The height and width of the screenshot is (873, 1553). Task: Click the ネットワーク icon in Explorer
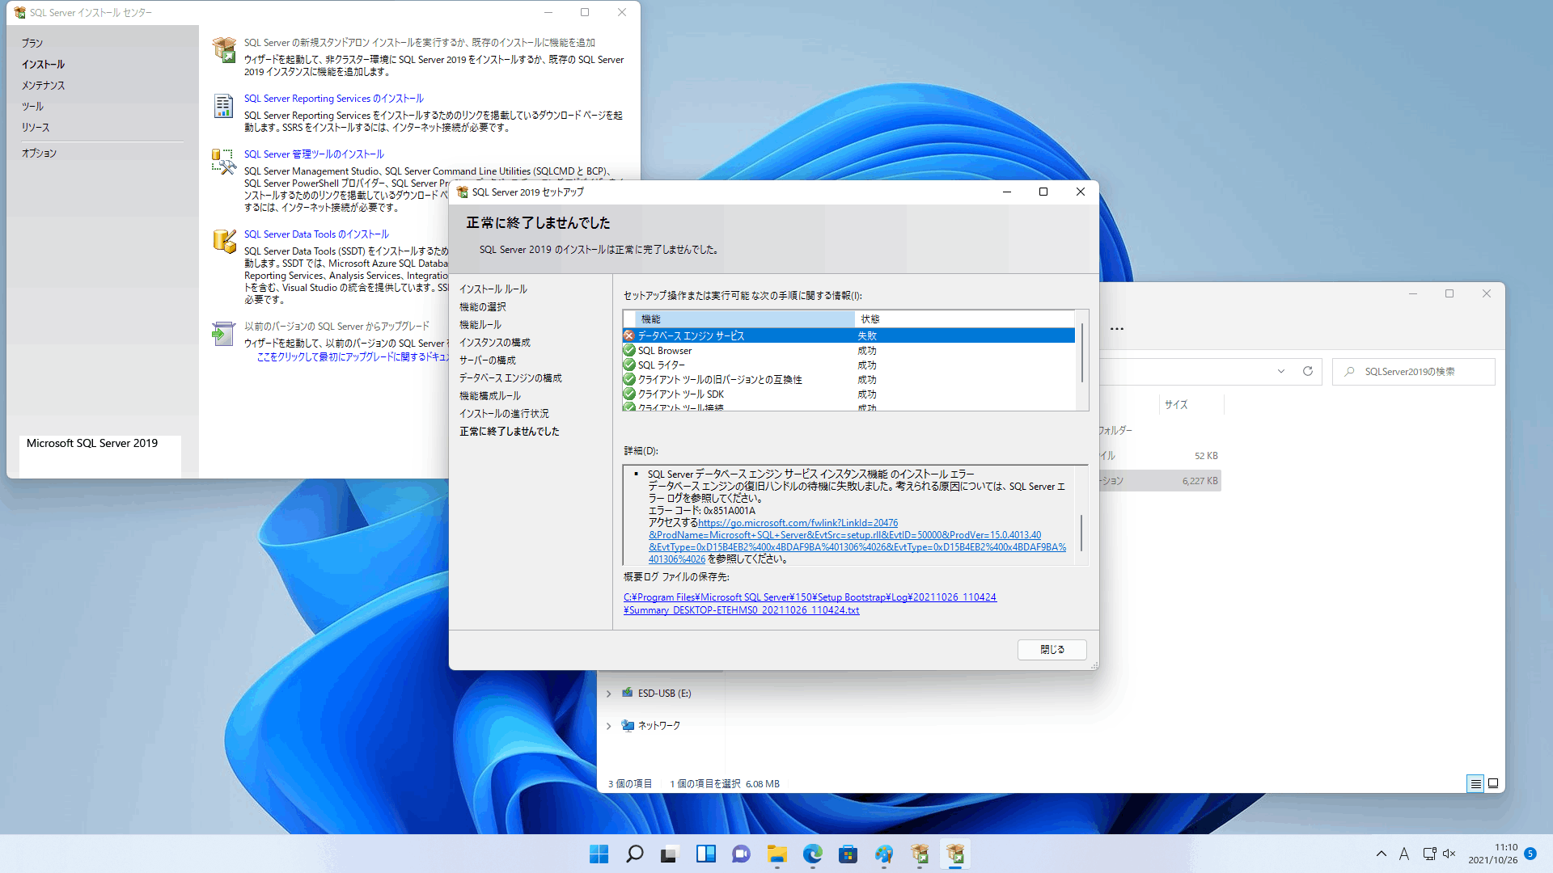627,725
